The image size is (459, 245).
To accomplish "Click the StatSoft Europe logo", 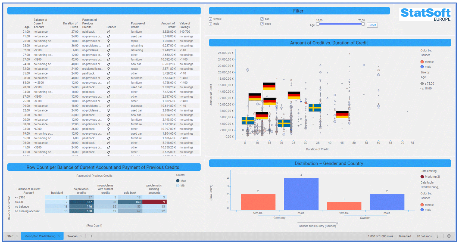I will (x=425, y=14).
